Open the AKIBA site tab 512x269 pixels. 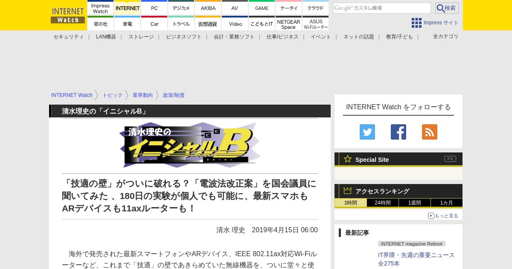pyautogui.click(x=208, y=8)
